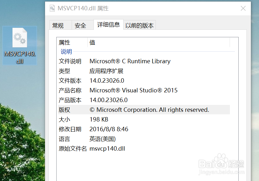Select the 类型 property label

[64, 71]
